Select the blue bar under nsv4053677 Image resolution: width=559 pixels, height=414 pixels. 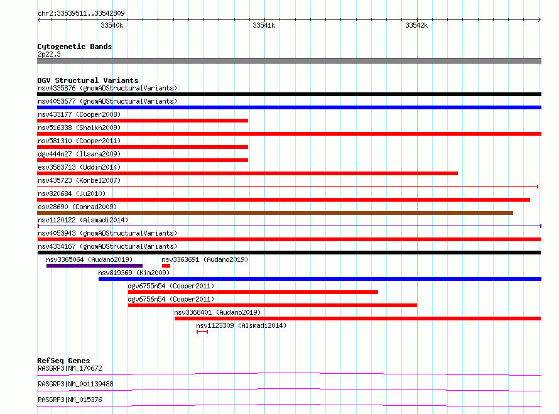coord(289,107)
